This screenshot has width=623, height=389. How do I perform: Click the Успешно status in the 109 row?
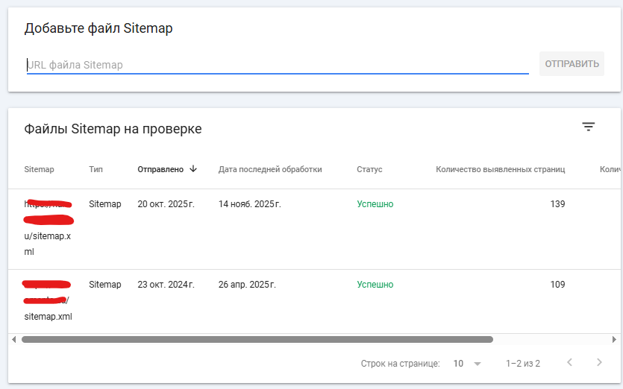[x=375, y=285]
